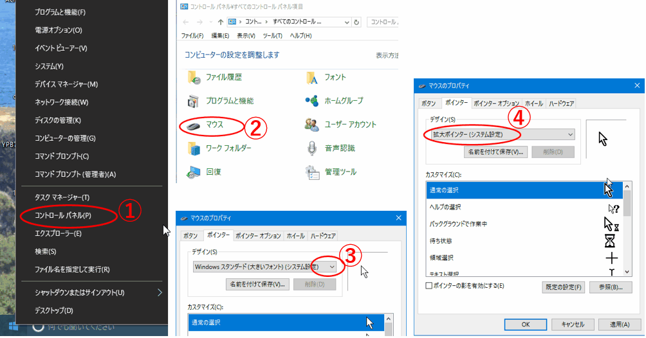This screenshot has width=646, height=338.
Task: Launch コマンド プロンプト (管理者)(A)
Action: (75, 174)
